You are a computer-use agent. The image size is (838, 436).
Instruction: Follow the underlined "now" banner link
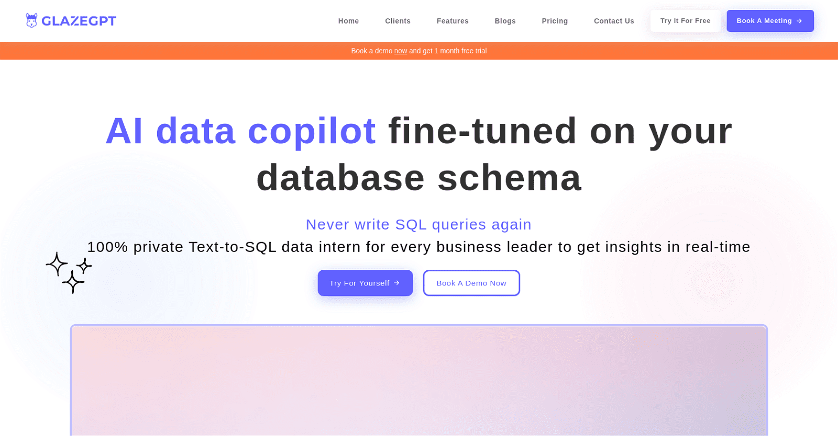[x=401, y=51]
